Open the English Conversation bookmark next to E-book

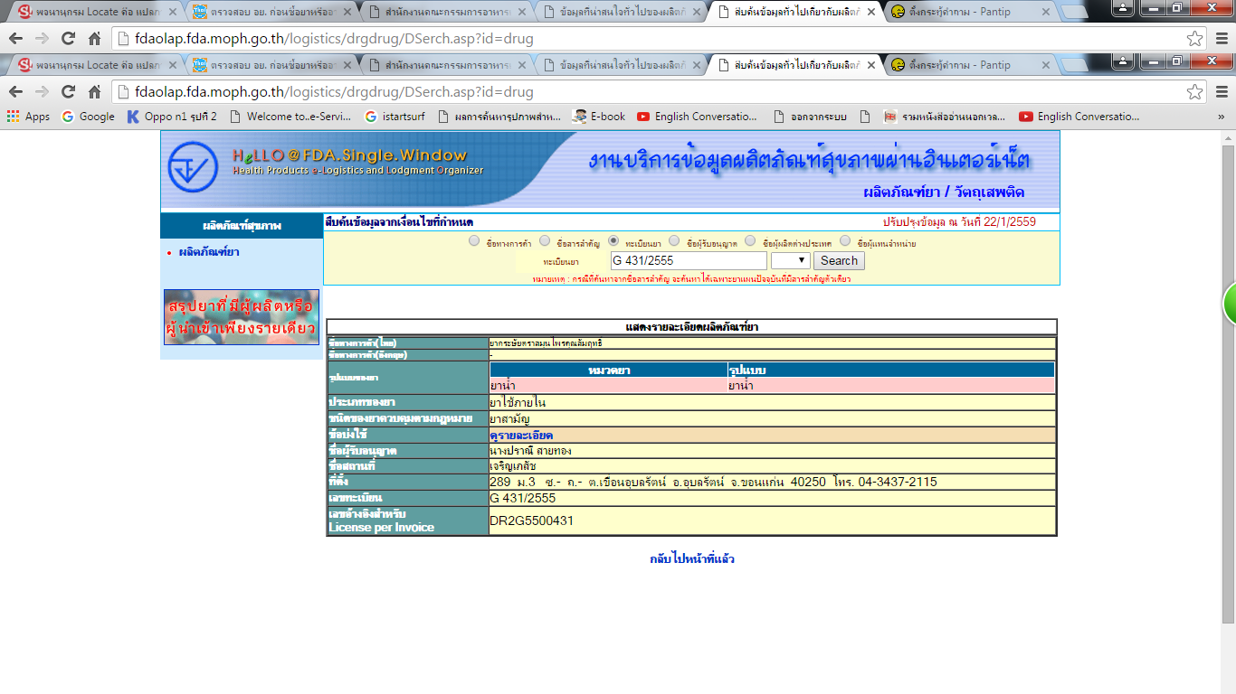[697, 117]
